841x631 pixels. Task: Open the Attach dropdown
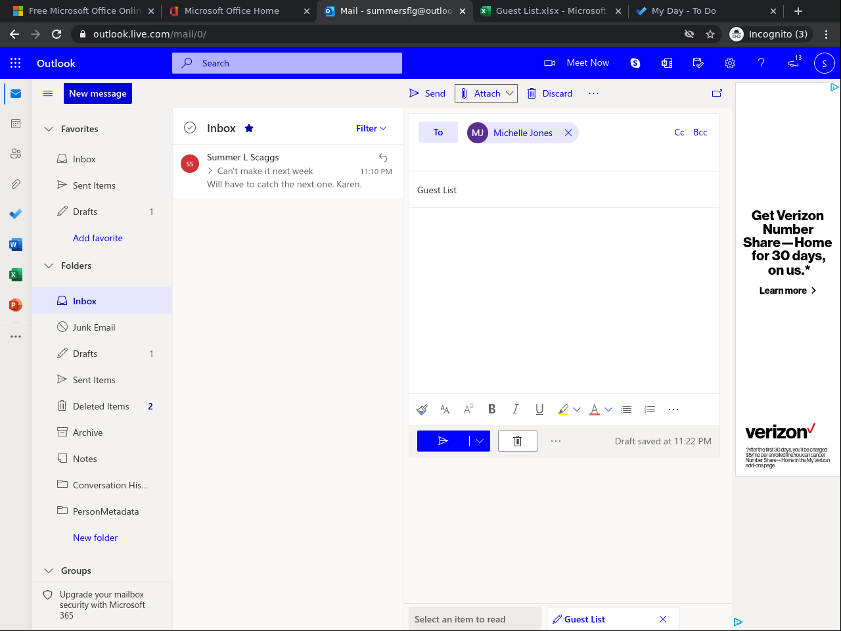click(509, 93)
